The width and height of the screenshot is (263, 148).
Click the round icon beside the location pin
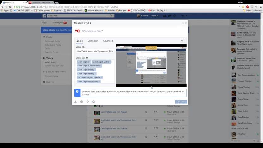(94, 102)
